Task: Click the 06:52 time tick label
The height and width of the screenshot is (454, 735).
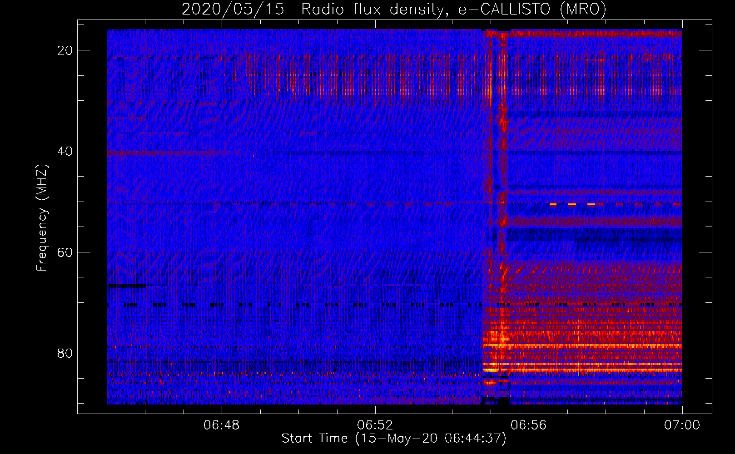Action: [375, 425]
